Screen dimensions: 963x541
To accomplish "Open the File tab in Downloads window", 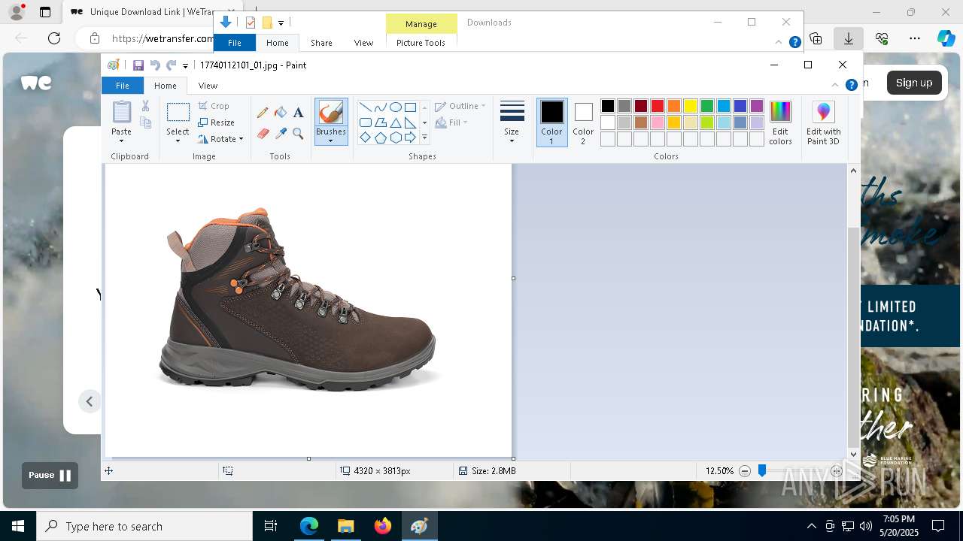I will pyautogui.click(x=235, y=43).
